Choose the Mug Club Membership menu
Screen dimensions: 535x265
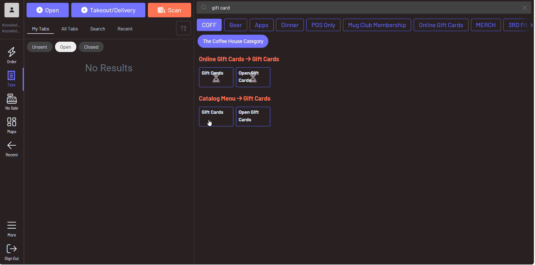pyautogui.click(x=377, y=25)
